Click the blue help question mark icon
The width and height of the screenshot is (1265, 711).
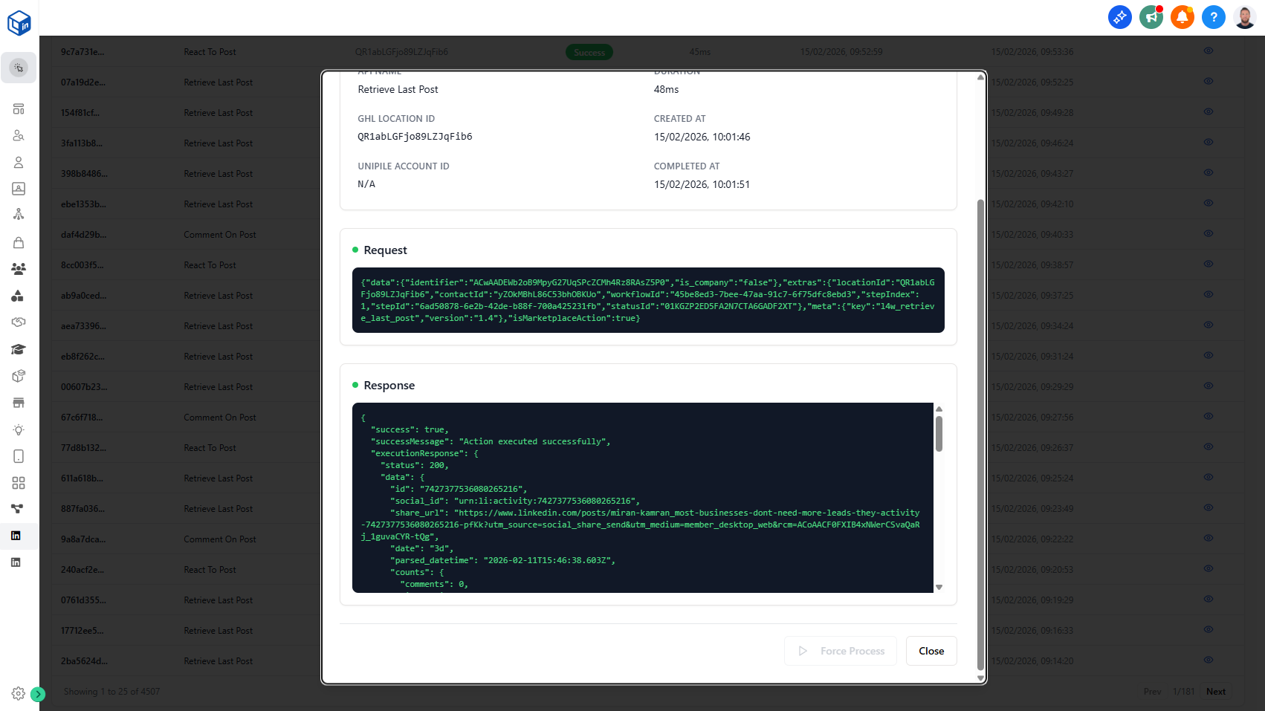coord(1214,16)
